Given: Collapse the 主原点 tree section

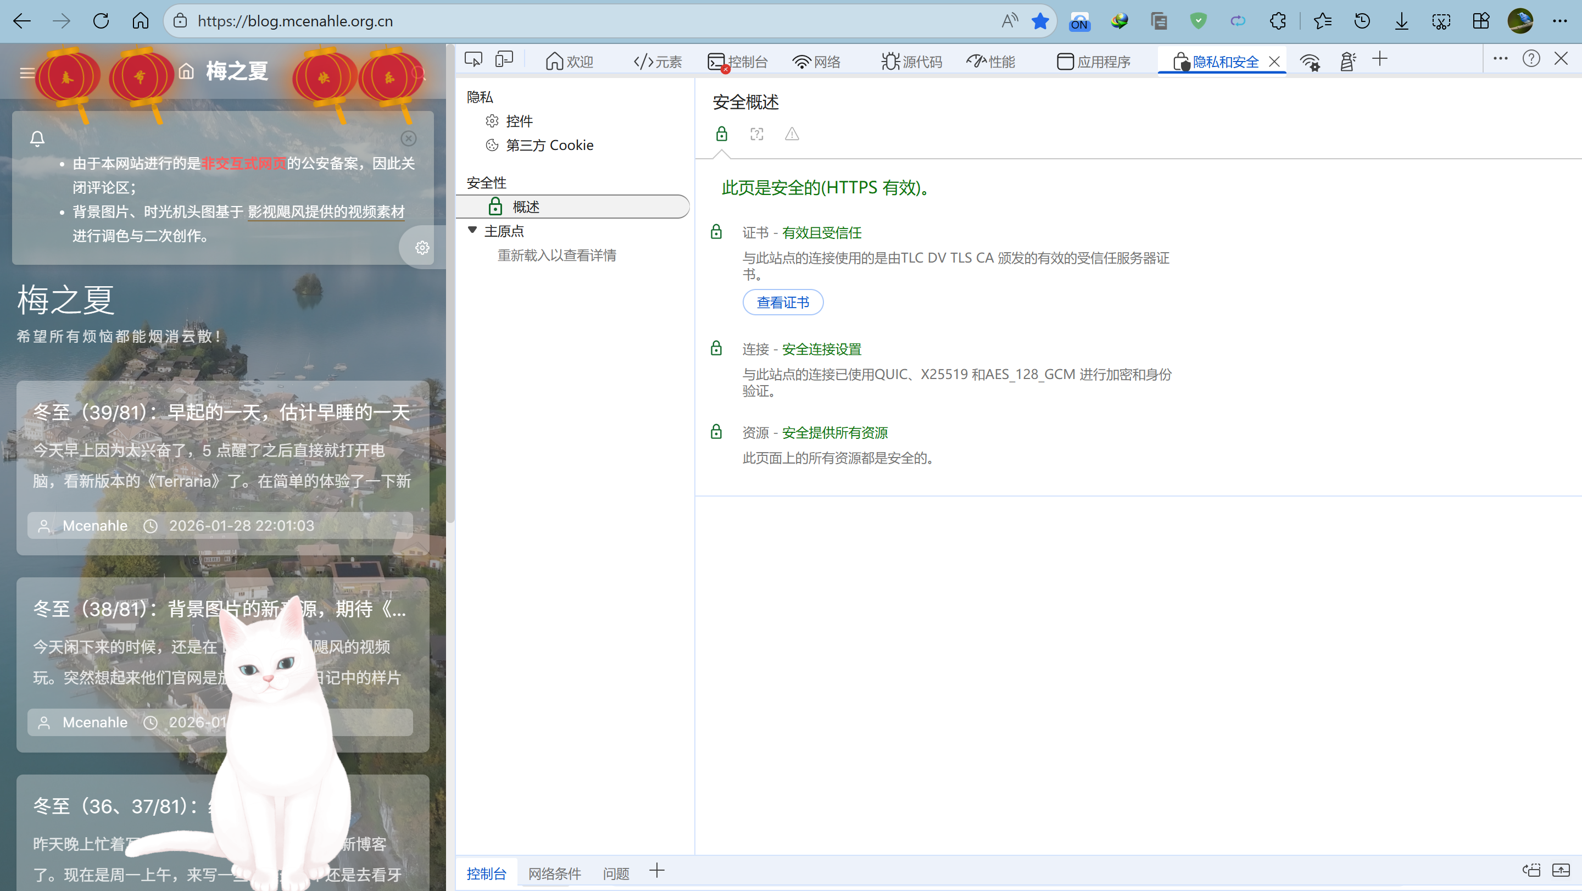Looking at the screenshot, I should point(473,230).
